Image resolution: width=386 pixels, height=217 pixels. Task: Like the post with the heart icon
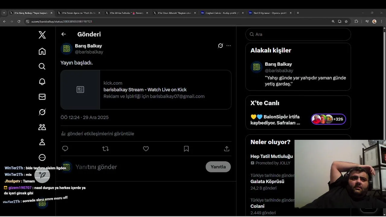point(146,149)
